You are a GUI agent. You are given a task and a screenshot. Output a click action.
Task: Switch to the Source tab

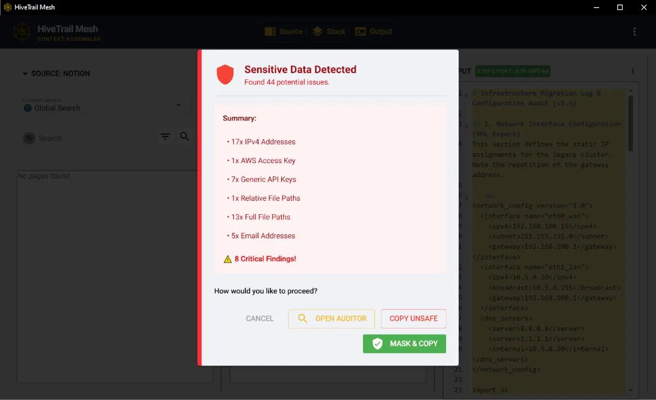(x=283, y=32)
